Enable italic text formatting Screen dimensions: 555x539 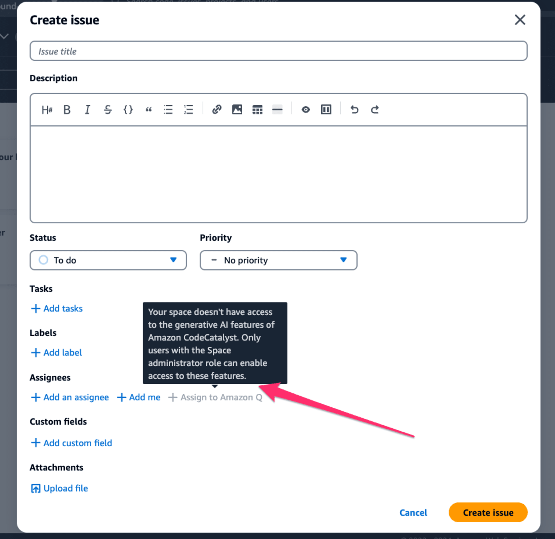coord(87,110)
